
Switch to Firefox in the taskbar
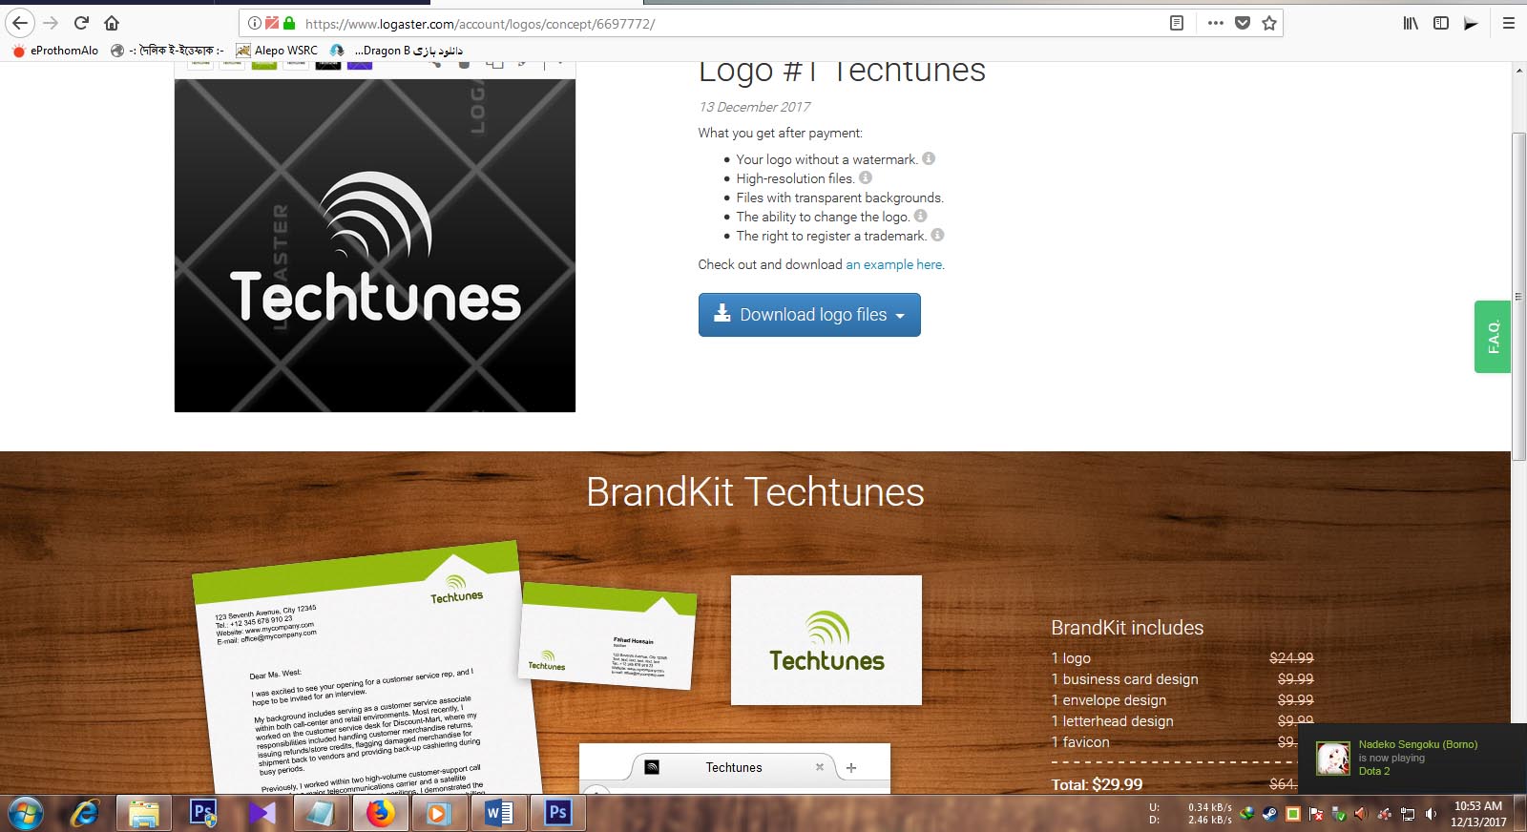(381, 813)
